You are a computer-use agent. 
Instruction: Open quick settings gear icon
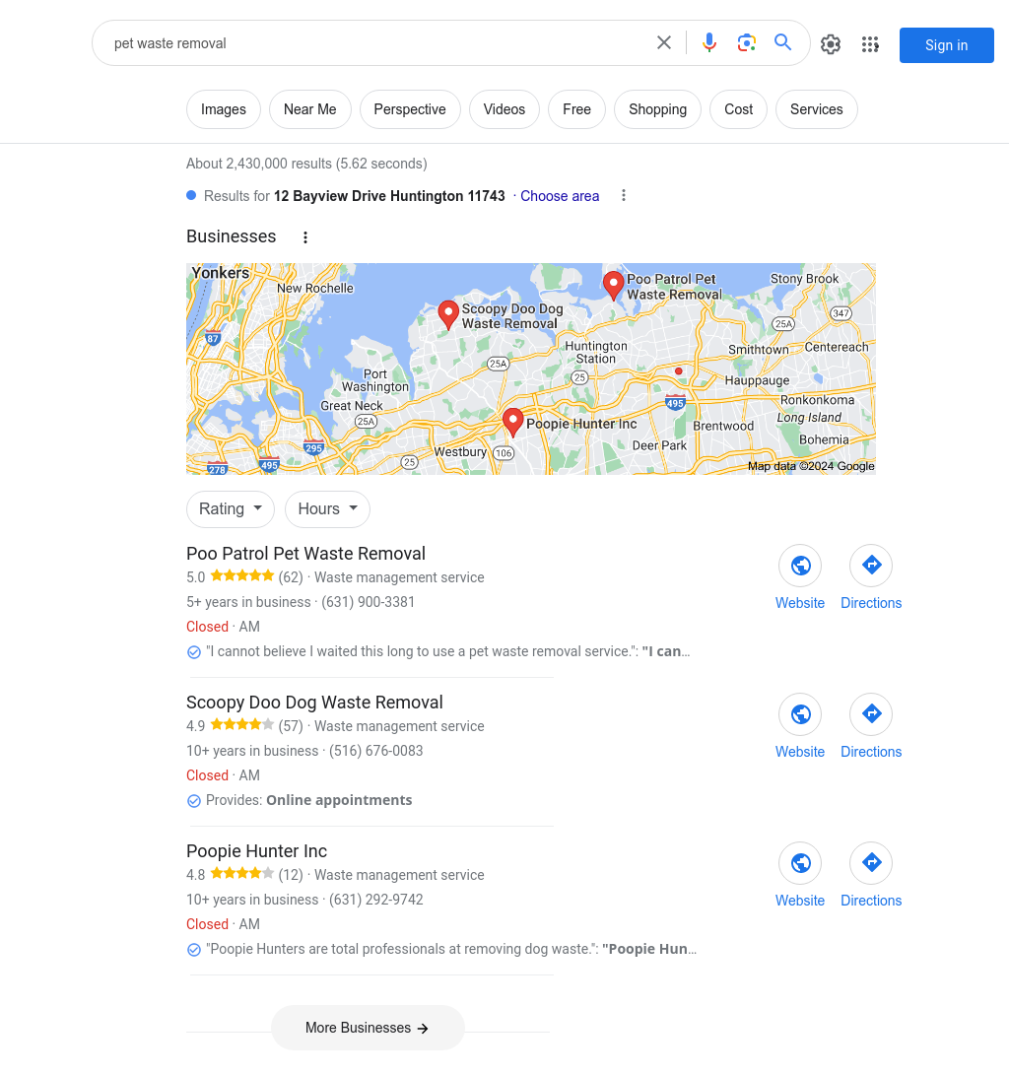tap(831, 44)
